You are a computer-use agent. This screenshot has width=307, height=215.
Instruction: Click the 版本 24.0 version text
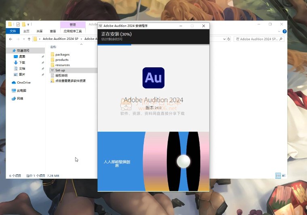pyautogui.click(x=153, y=107)
